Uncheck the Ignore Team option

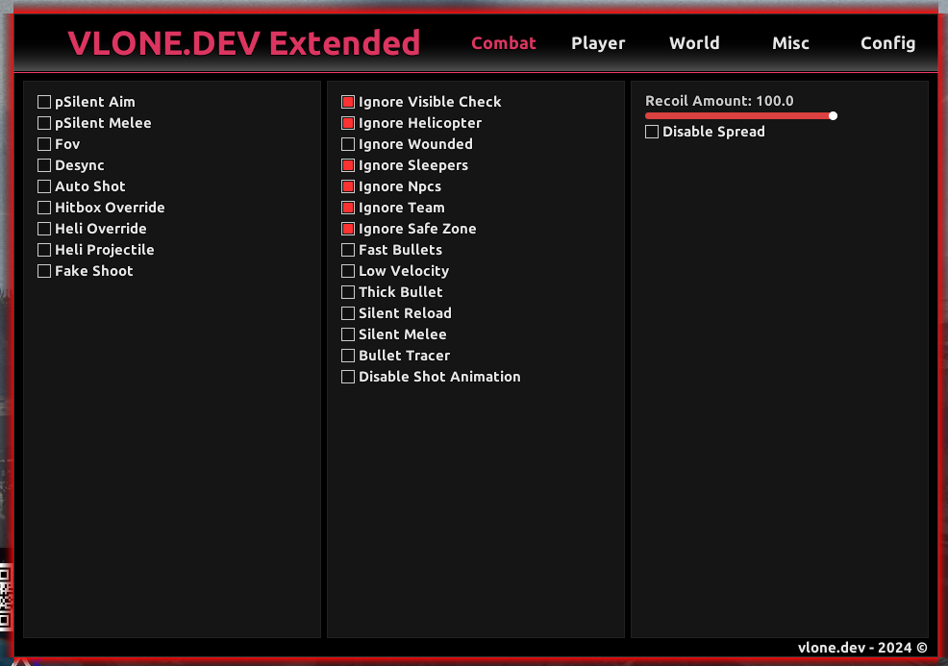(348, 208)
